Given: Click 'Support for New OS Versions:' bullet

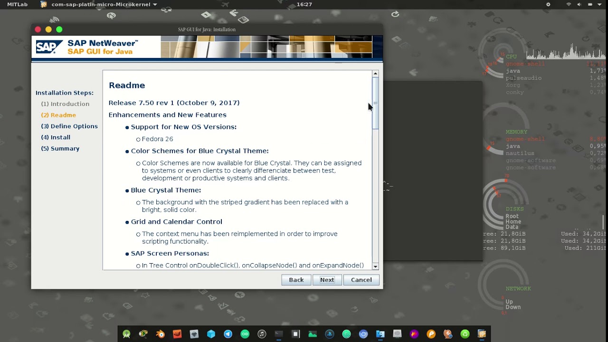Looking at the screenshot, I should point(183,127).
